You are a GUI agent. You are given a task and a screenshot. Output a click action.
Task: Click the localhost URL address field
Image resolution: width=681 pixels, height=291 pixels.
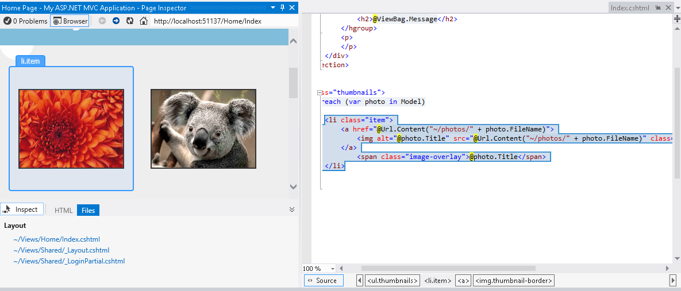pos(218,21)
